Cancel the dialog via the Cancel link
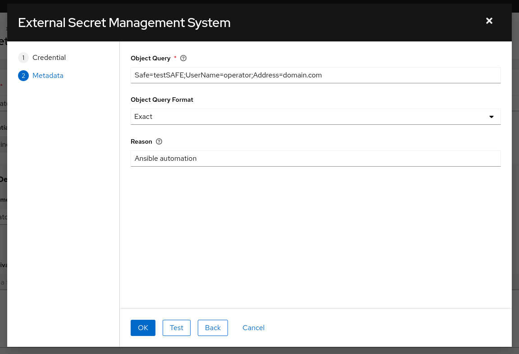Image resolution: width=519 pixels, height=354 pixels. 253,328
